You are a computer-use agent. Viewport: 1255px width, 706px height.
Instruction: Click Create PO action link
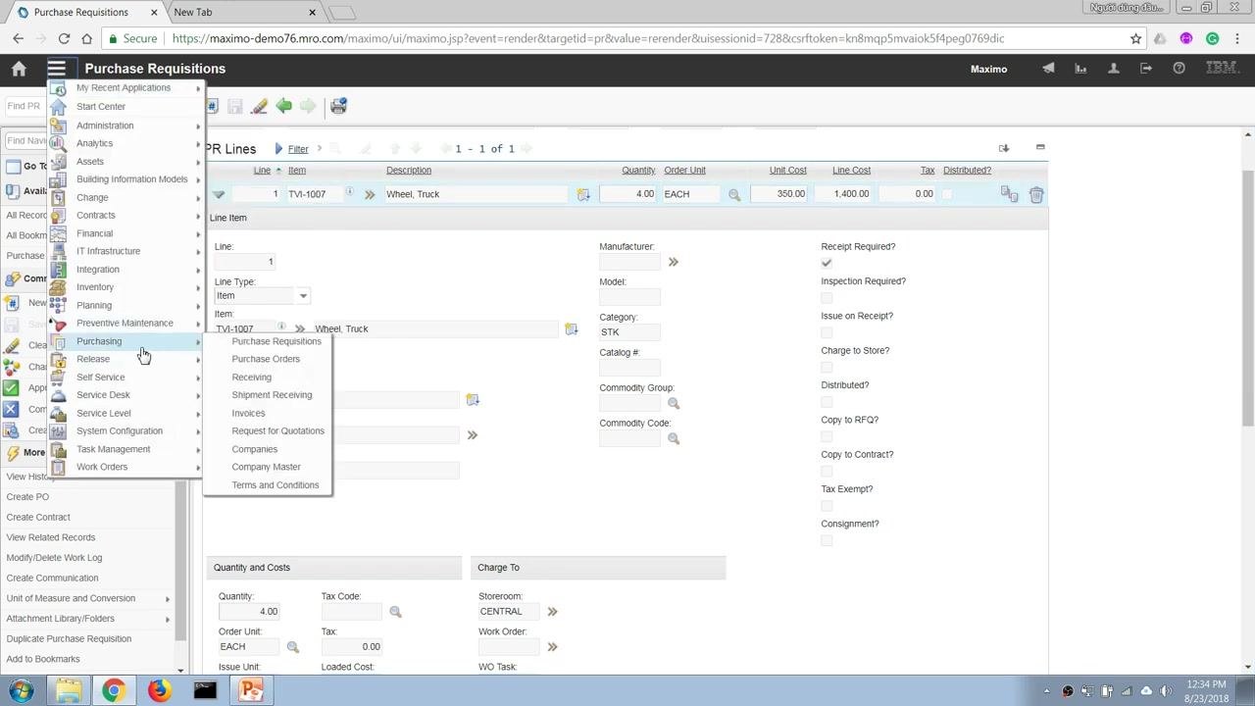click(27, 497)
